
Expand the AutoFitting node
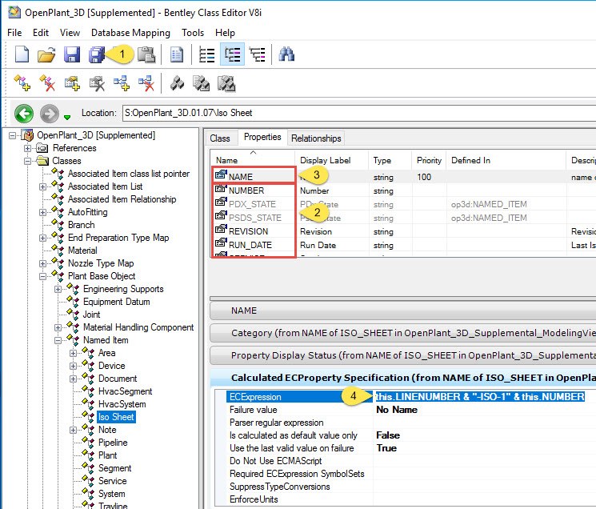point(43,212)
